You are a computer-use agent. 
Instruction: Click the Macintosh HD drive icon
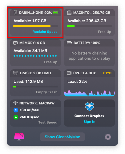pos(69,13)
